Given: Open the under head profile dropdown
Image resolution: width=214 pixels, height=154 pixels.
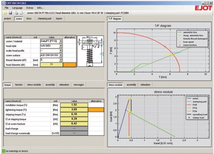Looking at the screenshot, I should point(61,51).
